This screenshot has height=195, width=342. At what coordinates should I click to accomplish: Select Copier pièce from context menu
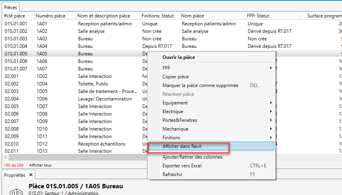(x=175, y=77)
